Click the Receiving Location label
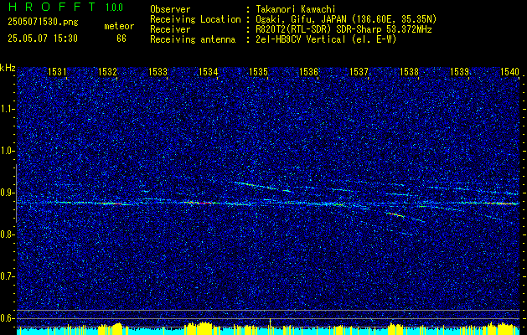 click(195, 19)
